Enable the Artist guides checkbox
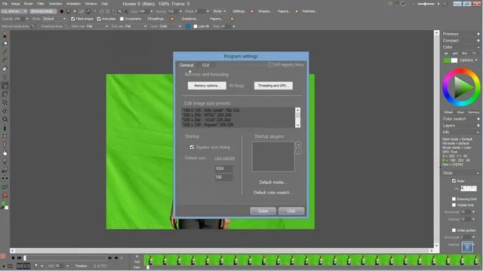The image size is (483, 271). click(454, 230)
